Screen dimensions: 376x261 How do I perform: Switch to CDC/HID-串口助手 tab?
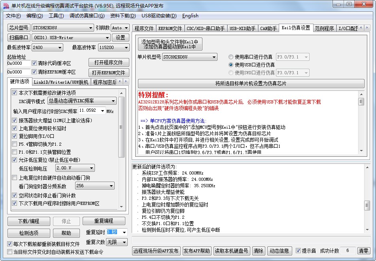tap(206, 28)
